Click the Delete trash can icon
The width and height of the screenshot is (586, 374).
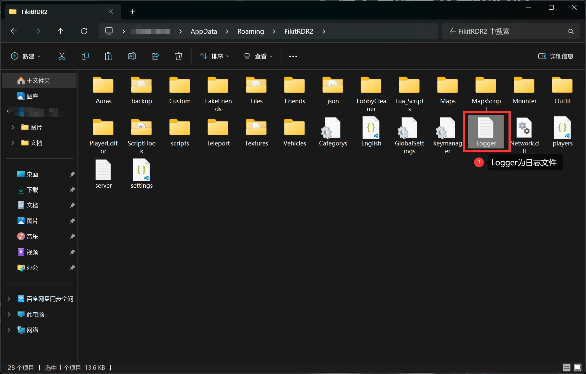coord(179,56)
